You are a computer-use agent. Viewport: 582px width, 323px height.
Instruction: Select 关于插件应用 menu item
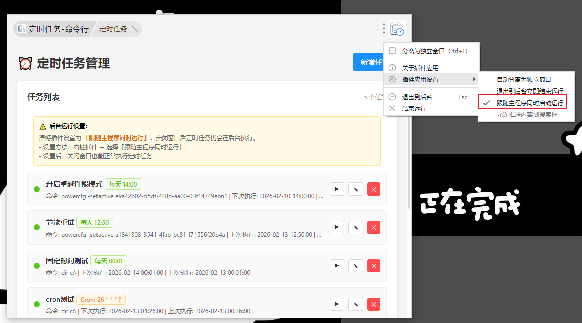[420, 68]
